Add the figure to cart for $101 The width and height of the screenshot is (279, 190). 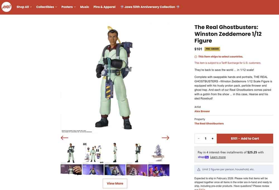pyautogui.click(x=245, y=139)
